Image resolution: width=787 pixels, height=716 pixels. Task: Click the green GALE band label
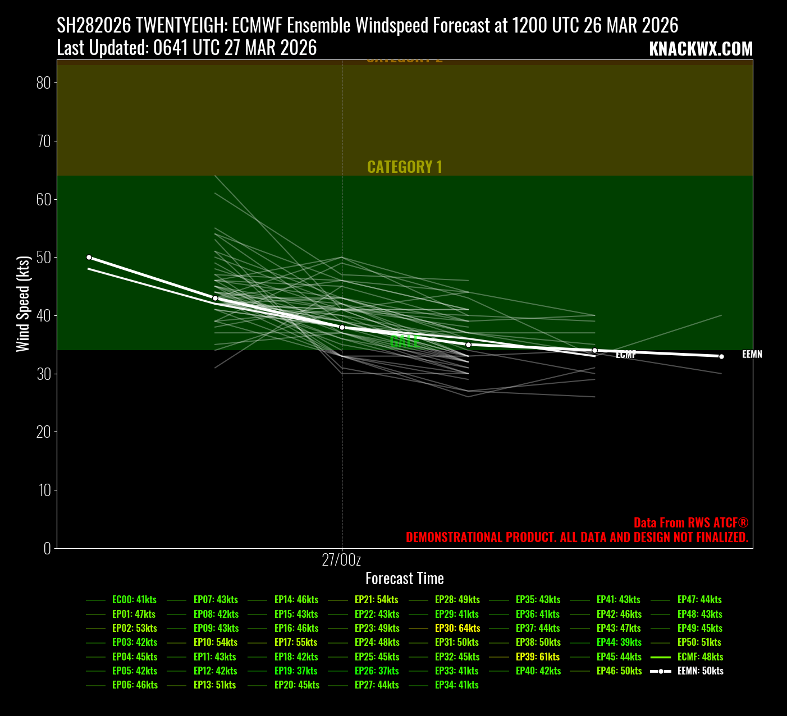point(404,341)
